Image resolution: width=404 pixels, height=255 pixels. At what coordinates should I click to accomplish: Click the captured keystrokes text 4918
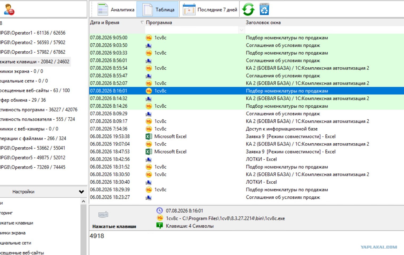pos(97,236)
